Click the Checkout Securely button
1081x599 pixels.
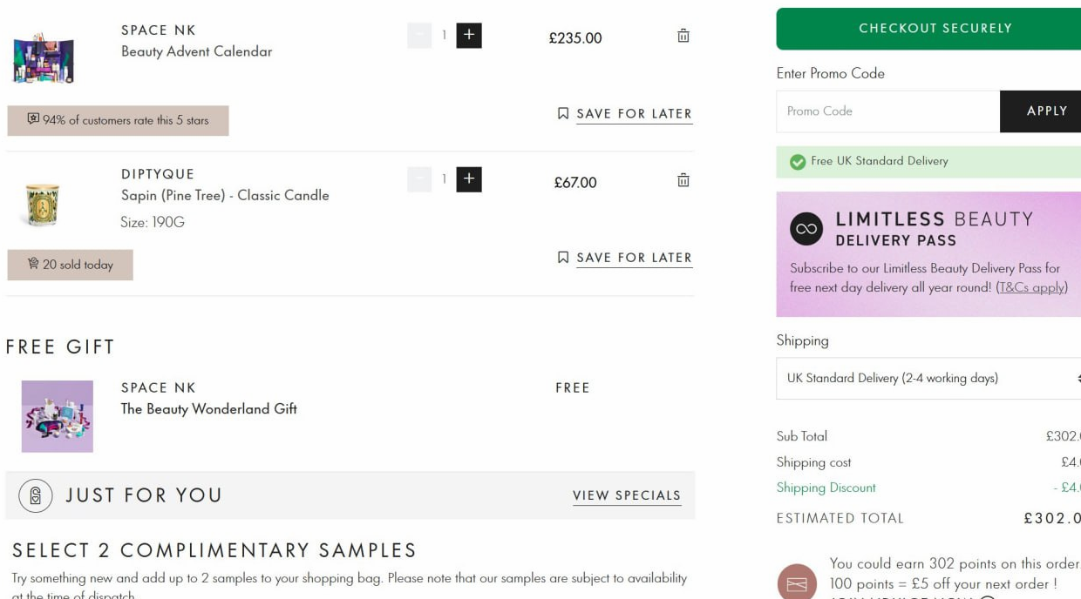928,28
